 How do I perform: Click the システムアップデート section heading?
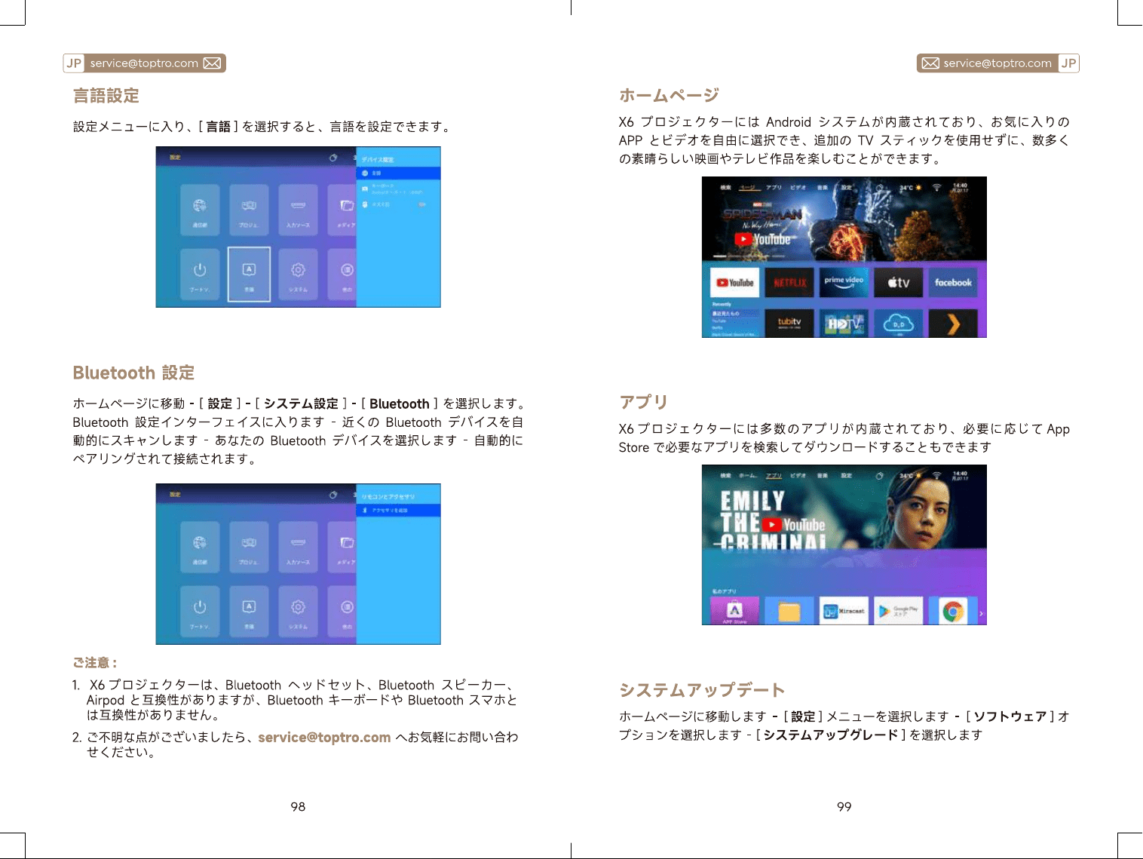(702, 690)
